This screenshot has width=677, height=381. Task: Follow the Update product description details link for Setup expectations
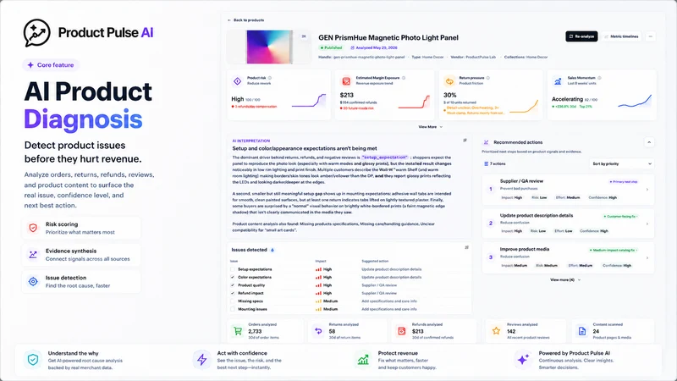click(x=391, y=269)
